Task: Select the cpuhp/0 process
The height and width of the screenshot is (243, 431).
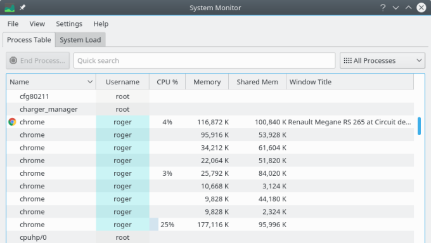Action: (x=210, y=237)
